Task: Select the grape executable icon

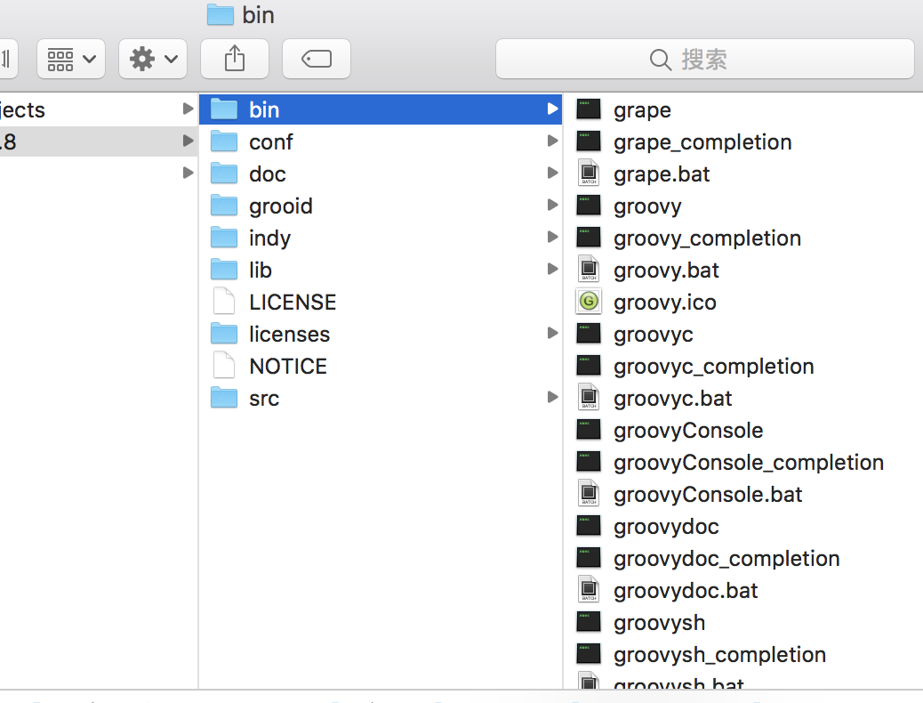Action: [x=589, y=109]
